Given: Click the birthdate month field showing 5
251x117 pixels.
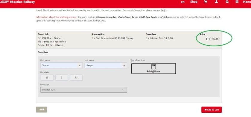Looking at the screenshot, I should point(62,77).
